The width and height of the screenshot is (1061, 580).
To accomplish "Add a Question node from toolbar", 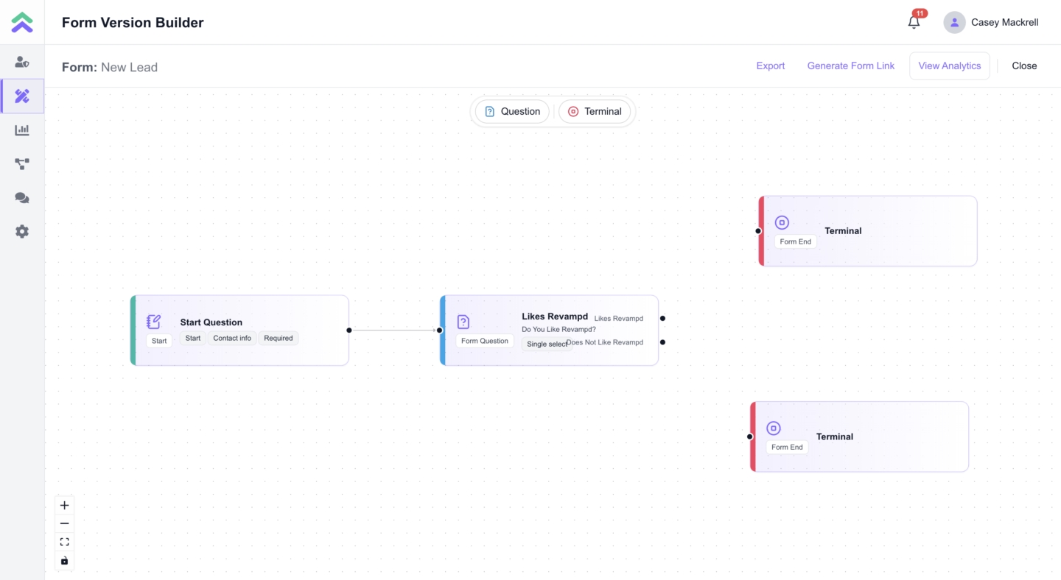I will (512, 112).
